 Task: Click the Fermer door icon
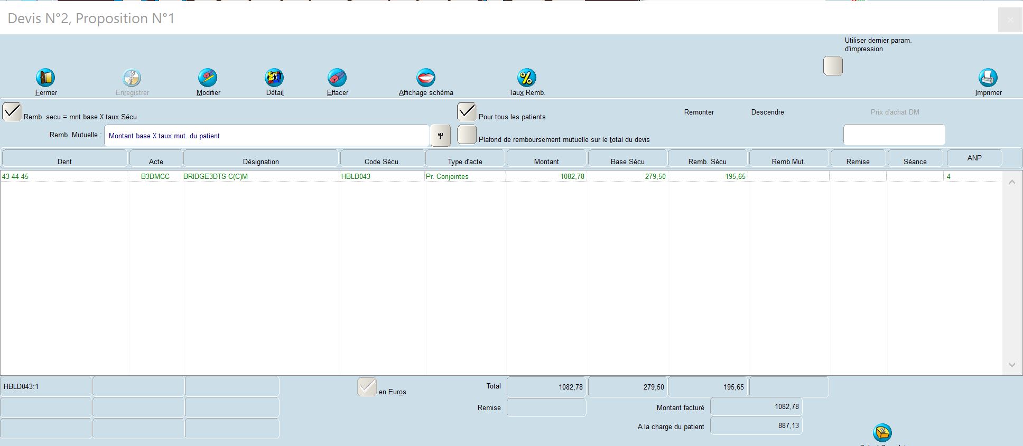click(45, 78)
